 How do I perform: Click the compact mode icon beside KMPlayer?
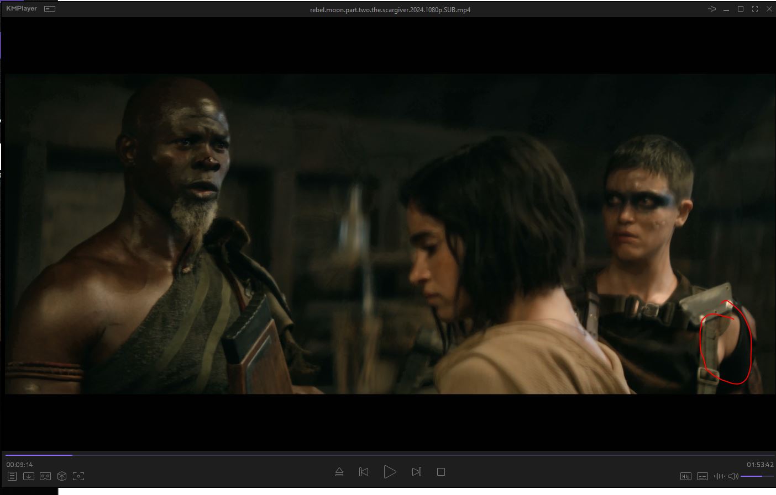coord(50,9)
